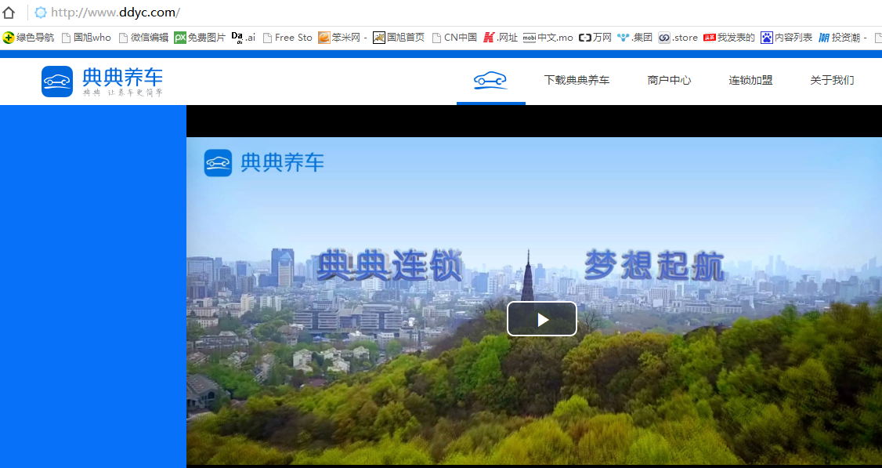Open the 内容列表 paw bookmark
The height and width of the screenshot is (468, 882).
click(x=786, y=38)
